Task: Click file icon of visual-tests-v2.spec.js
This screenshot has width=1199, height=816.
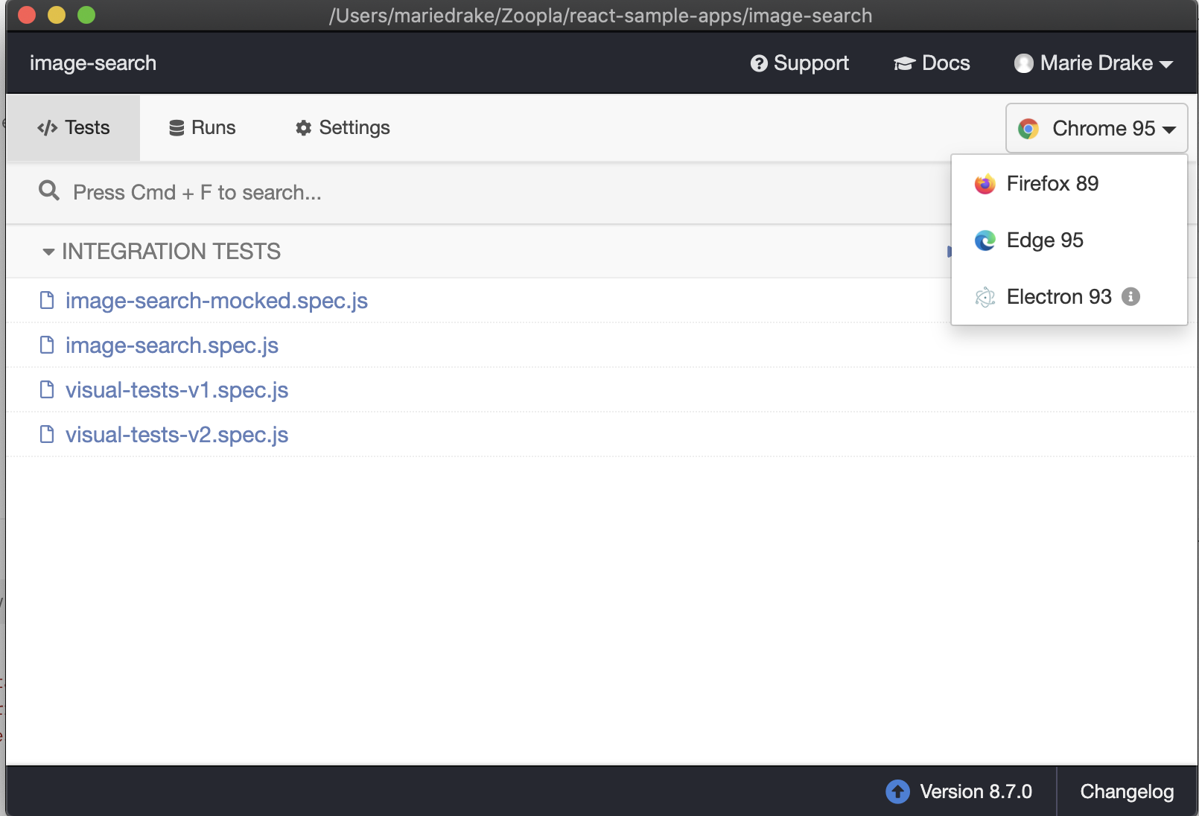Action: [47, 434]
